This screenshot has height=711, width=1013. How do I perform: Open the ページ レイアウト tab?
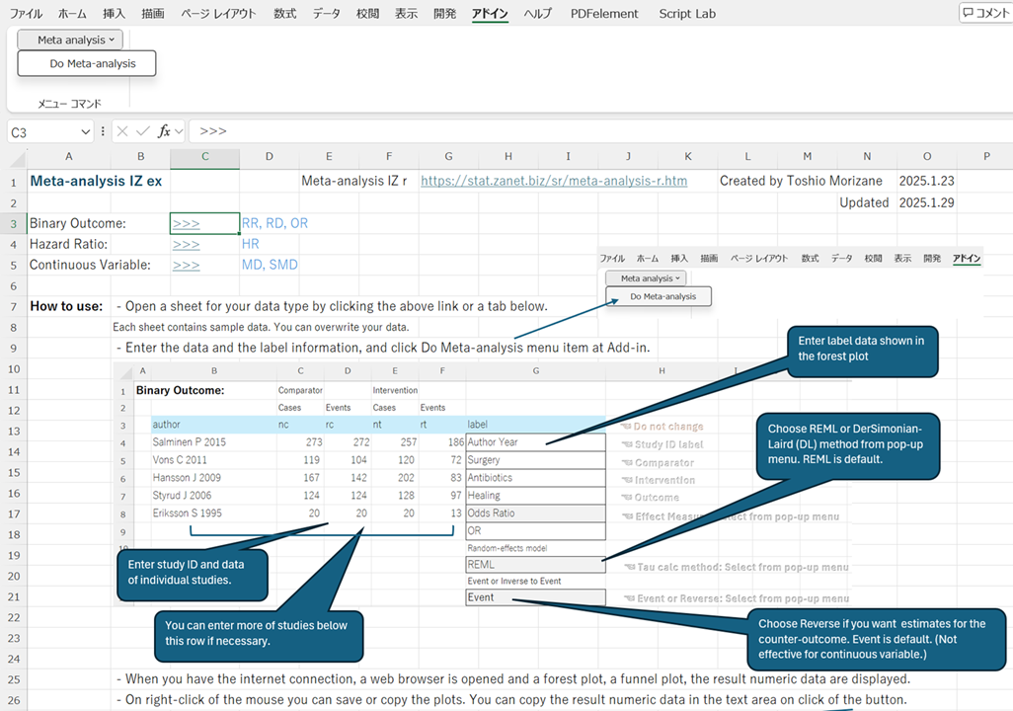click(218, 14)
